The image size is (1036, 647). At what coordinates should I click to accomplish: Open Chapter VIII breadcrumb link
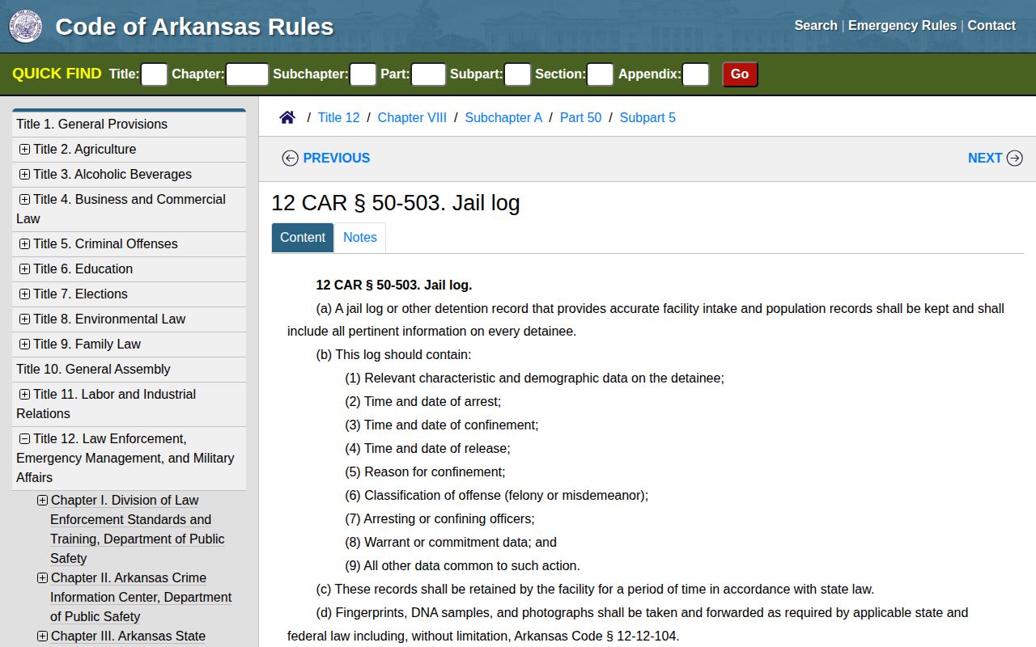[412, 117]
